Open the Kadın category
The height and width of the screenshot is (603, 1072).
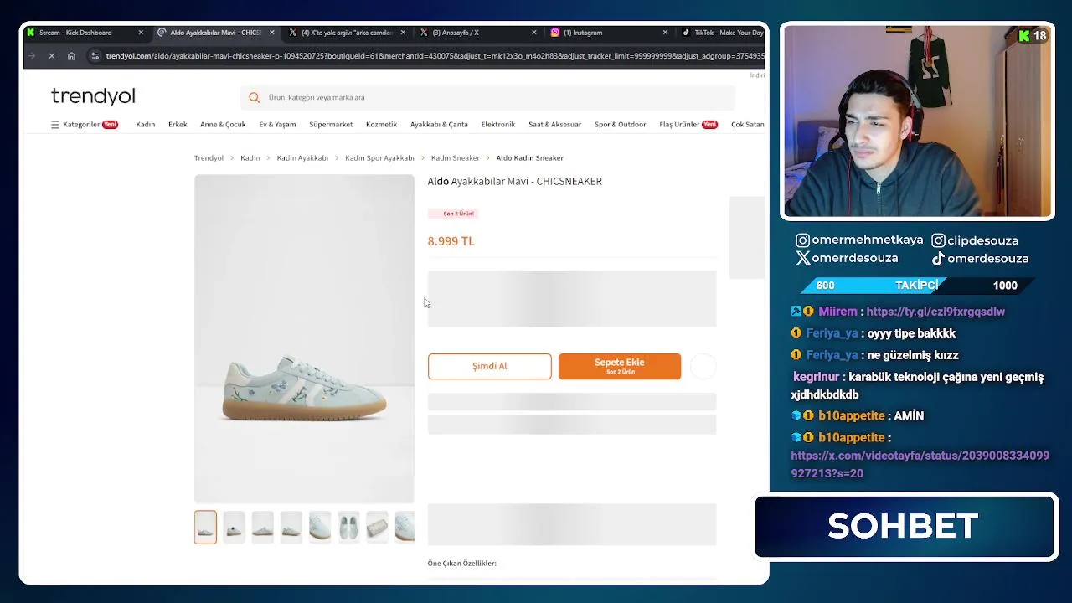(x=146, y=125)
